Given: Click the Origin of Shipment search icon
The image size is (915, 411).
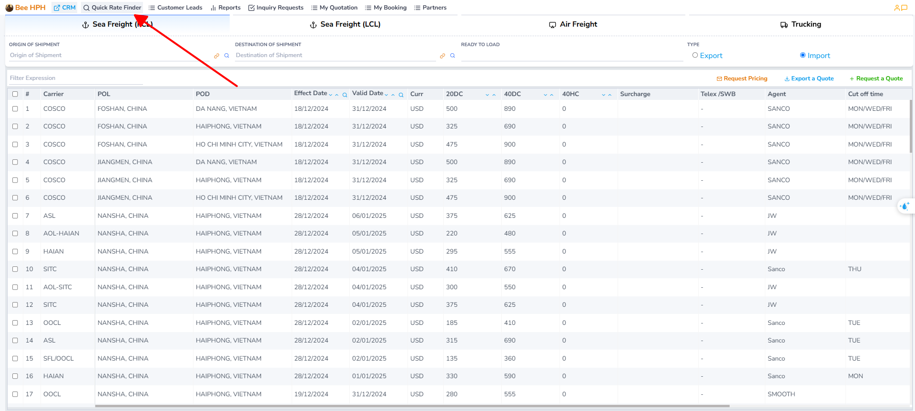Looking at the screenshot, I should click(x=227, y=56).
